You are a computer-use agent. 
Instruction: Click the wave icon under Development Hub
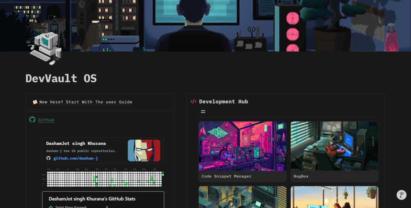click(203, 112)
